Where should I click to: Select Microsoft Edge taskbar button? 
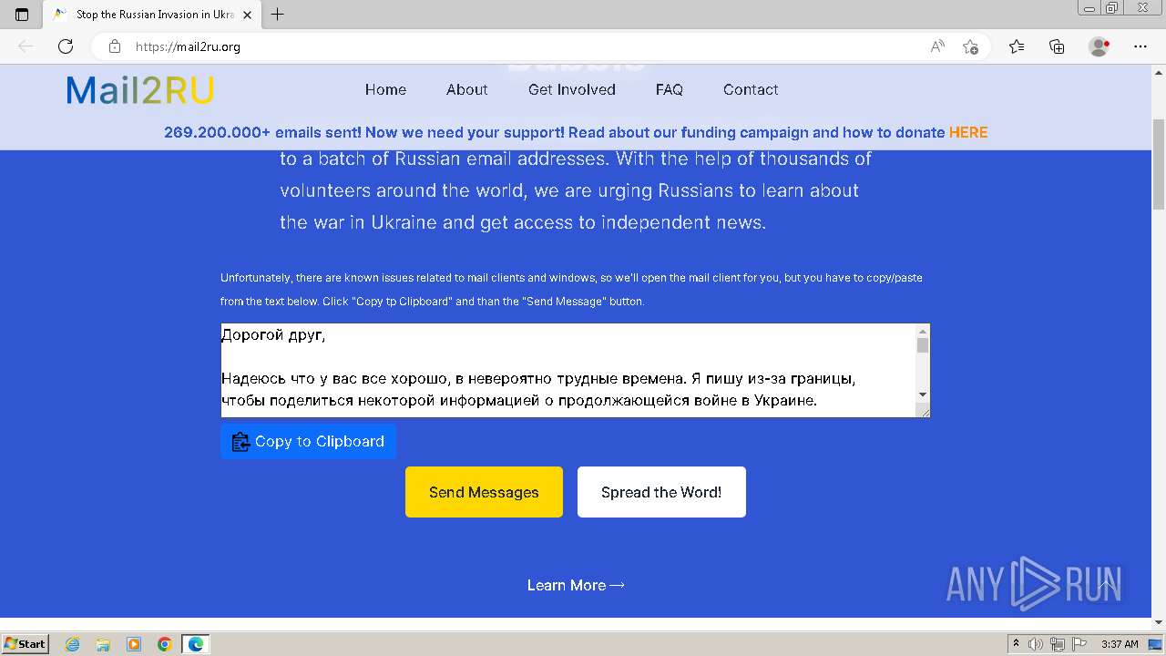click(196, 644)
